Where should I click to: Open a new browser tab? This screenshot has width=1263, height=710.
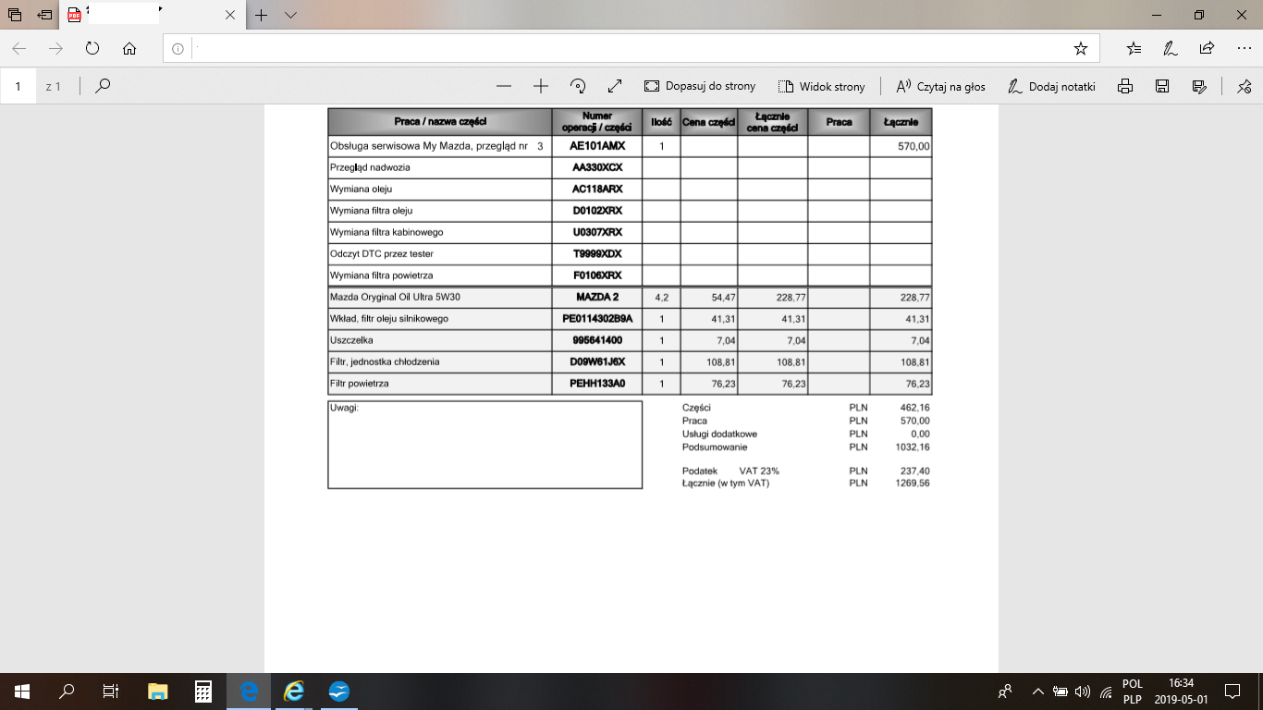pos(262,15)
